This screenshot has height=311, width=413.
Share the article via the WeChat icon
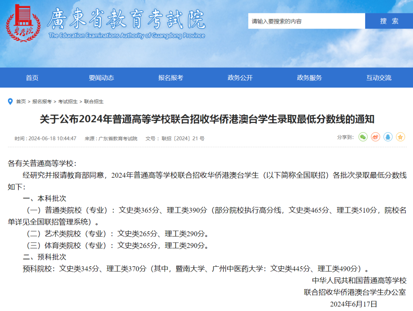click(363, 137)
